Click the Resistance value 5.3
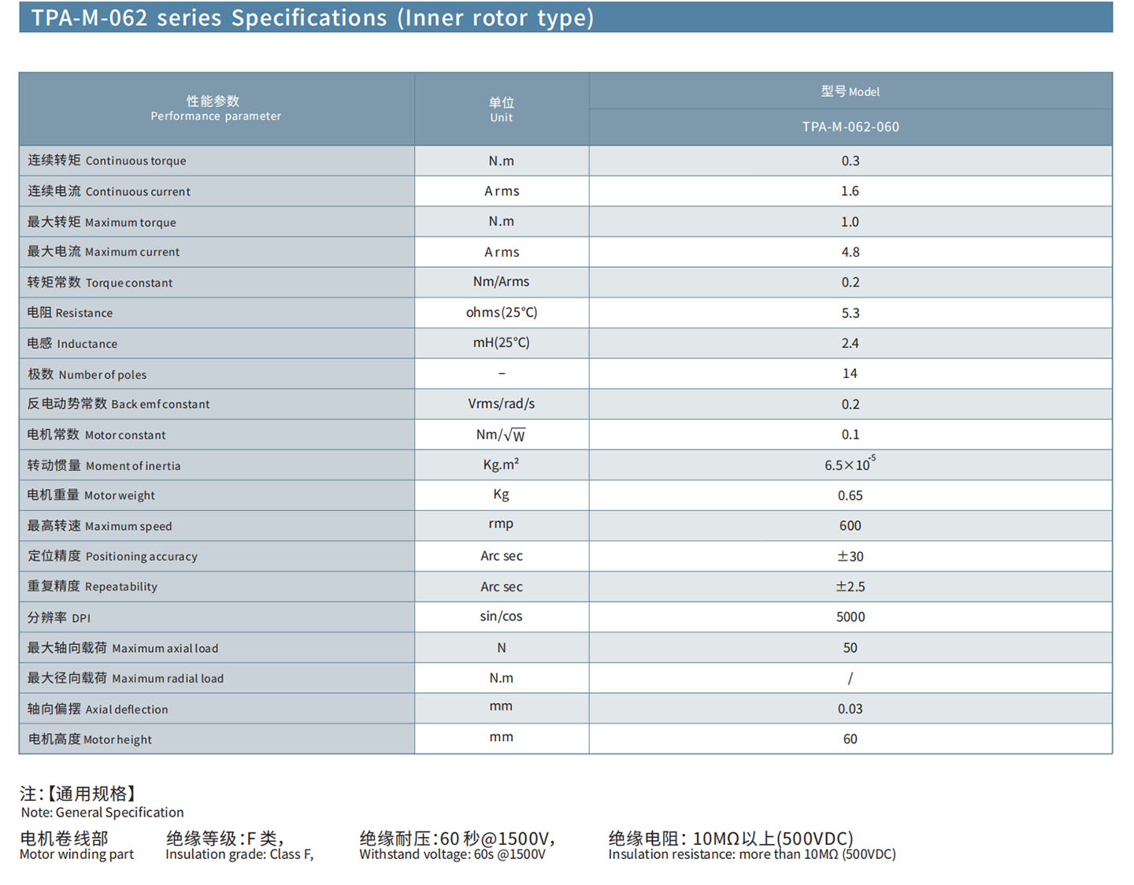 click(850, 313)
